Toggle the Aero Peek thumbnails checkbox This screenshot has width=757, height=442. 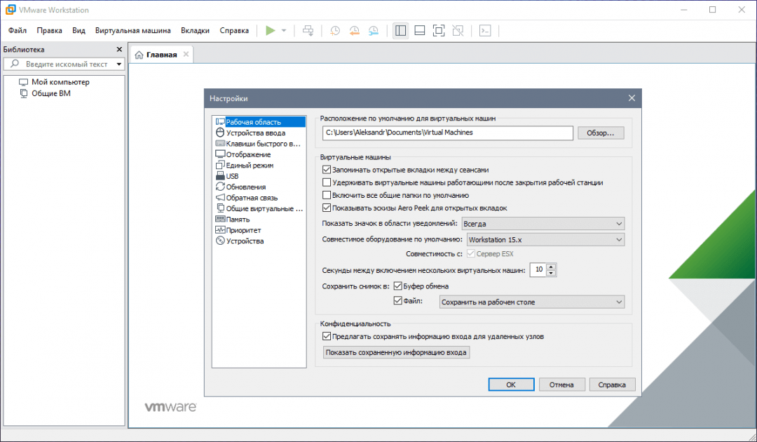tap(326, 208)
